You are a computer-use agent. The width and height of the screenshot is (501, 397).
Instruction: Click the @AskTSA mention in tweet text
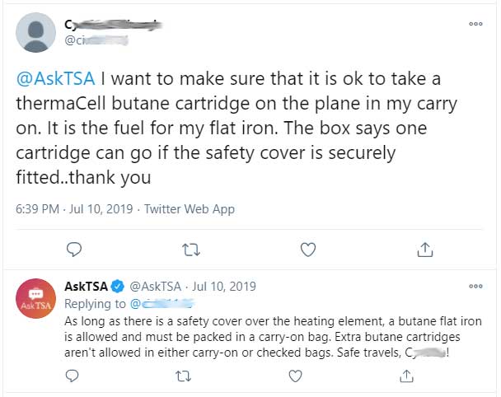[x=55, y=78]
